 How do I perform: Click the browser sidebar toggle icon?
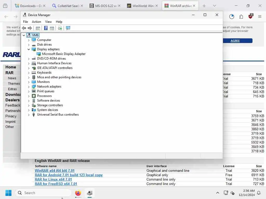click(x=5, y=6)
